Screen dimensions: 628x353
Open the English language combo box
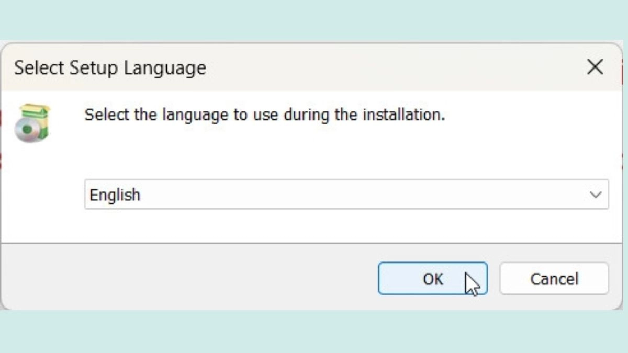[346, 195]
